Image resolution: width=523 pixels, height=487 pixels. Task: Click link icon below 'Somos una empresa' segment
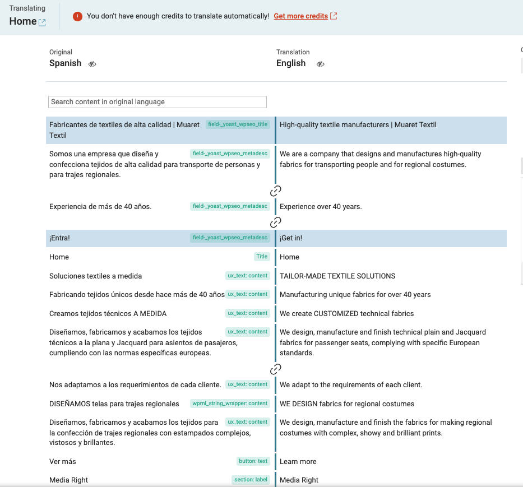[x=275, y=191]
